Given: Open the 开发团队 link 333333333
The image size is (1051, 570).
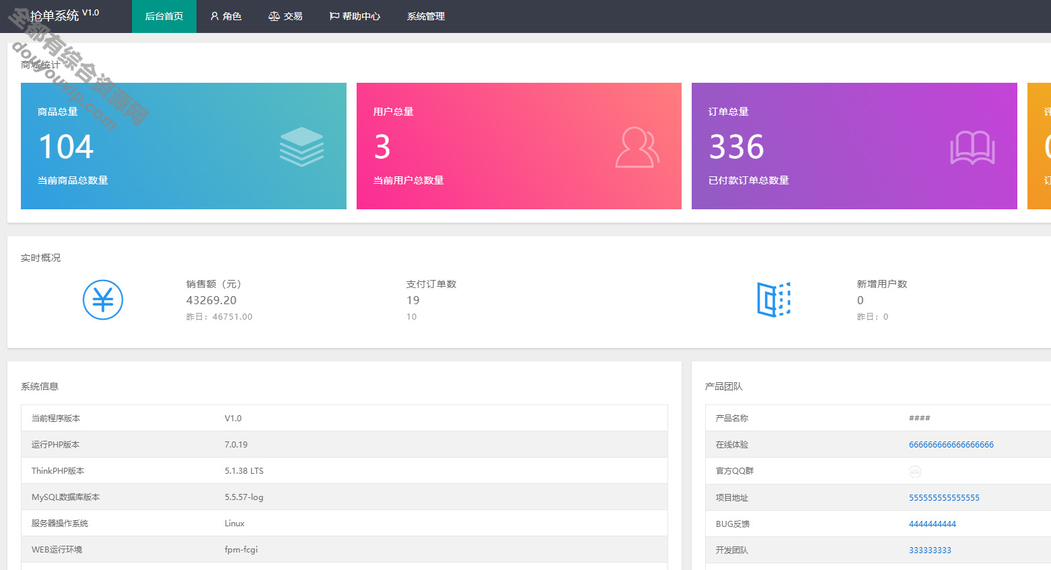Looking at the screenshot, I should [x=930, y=550].
